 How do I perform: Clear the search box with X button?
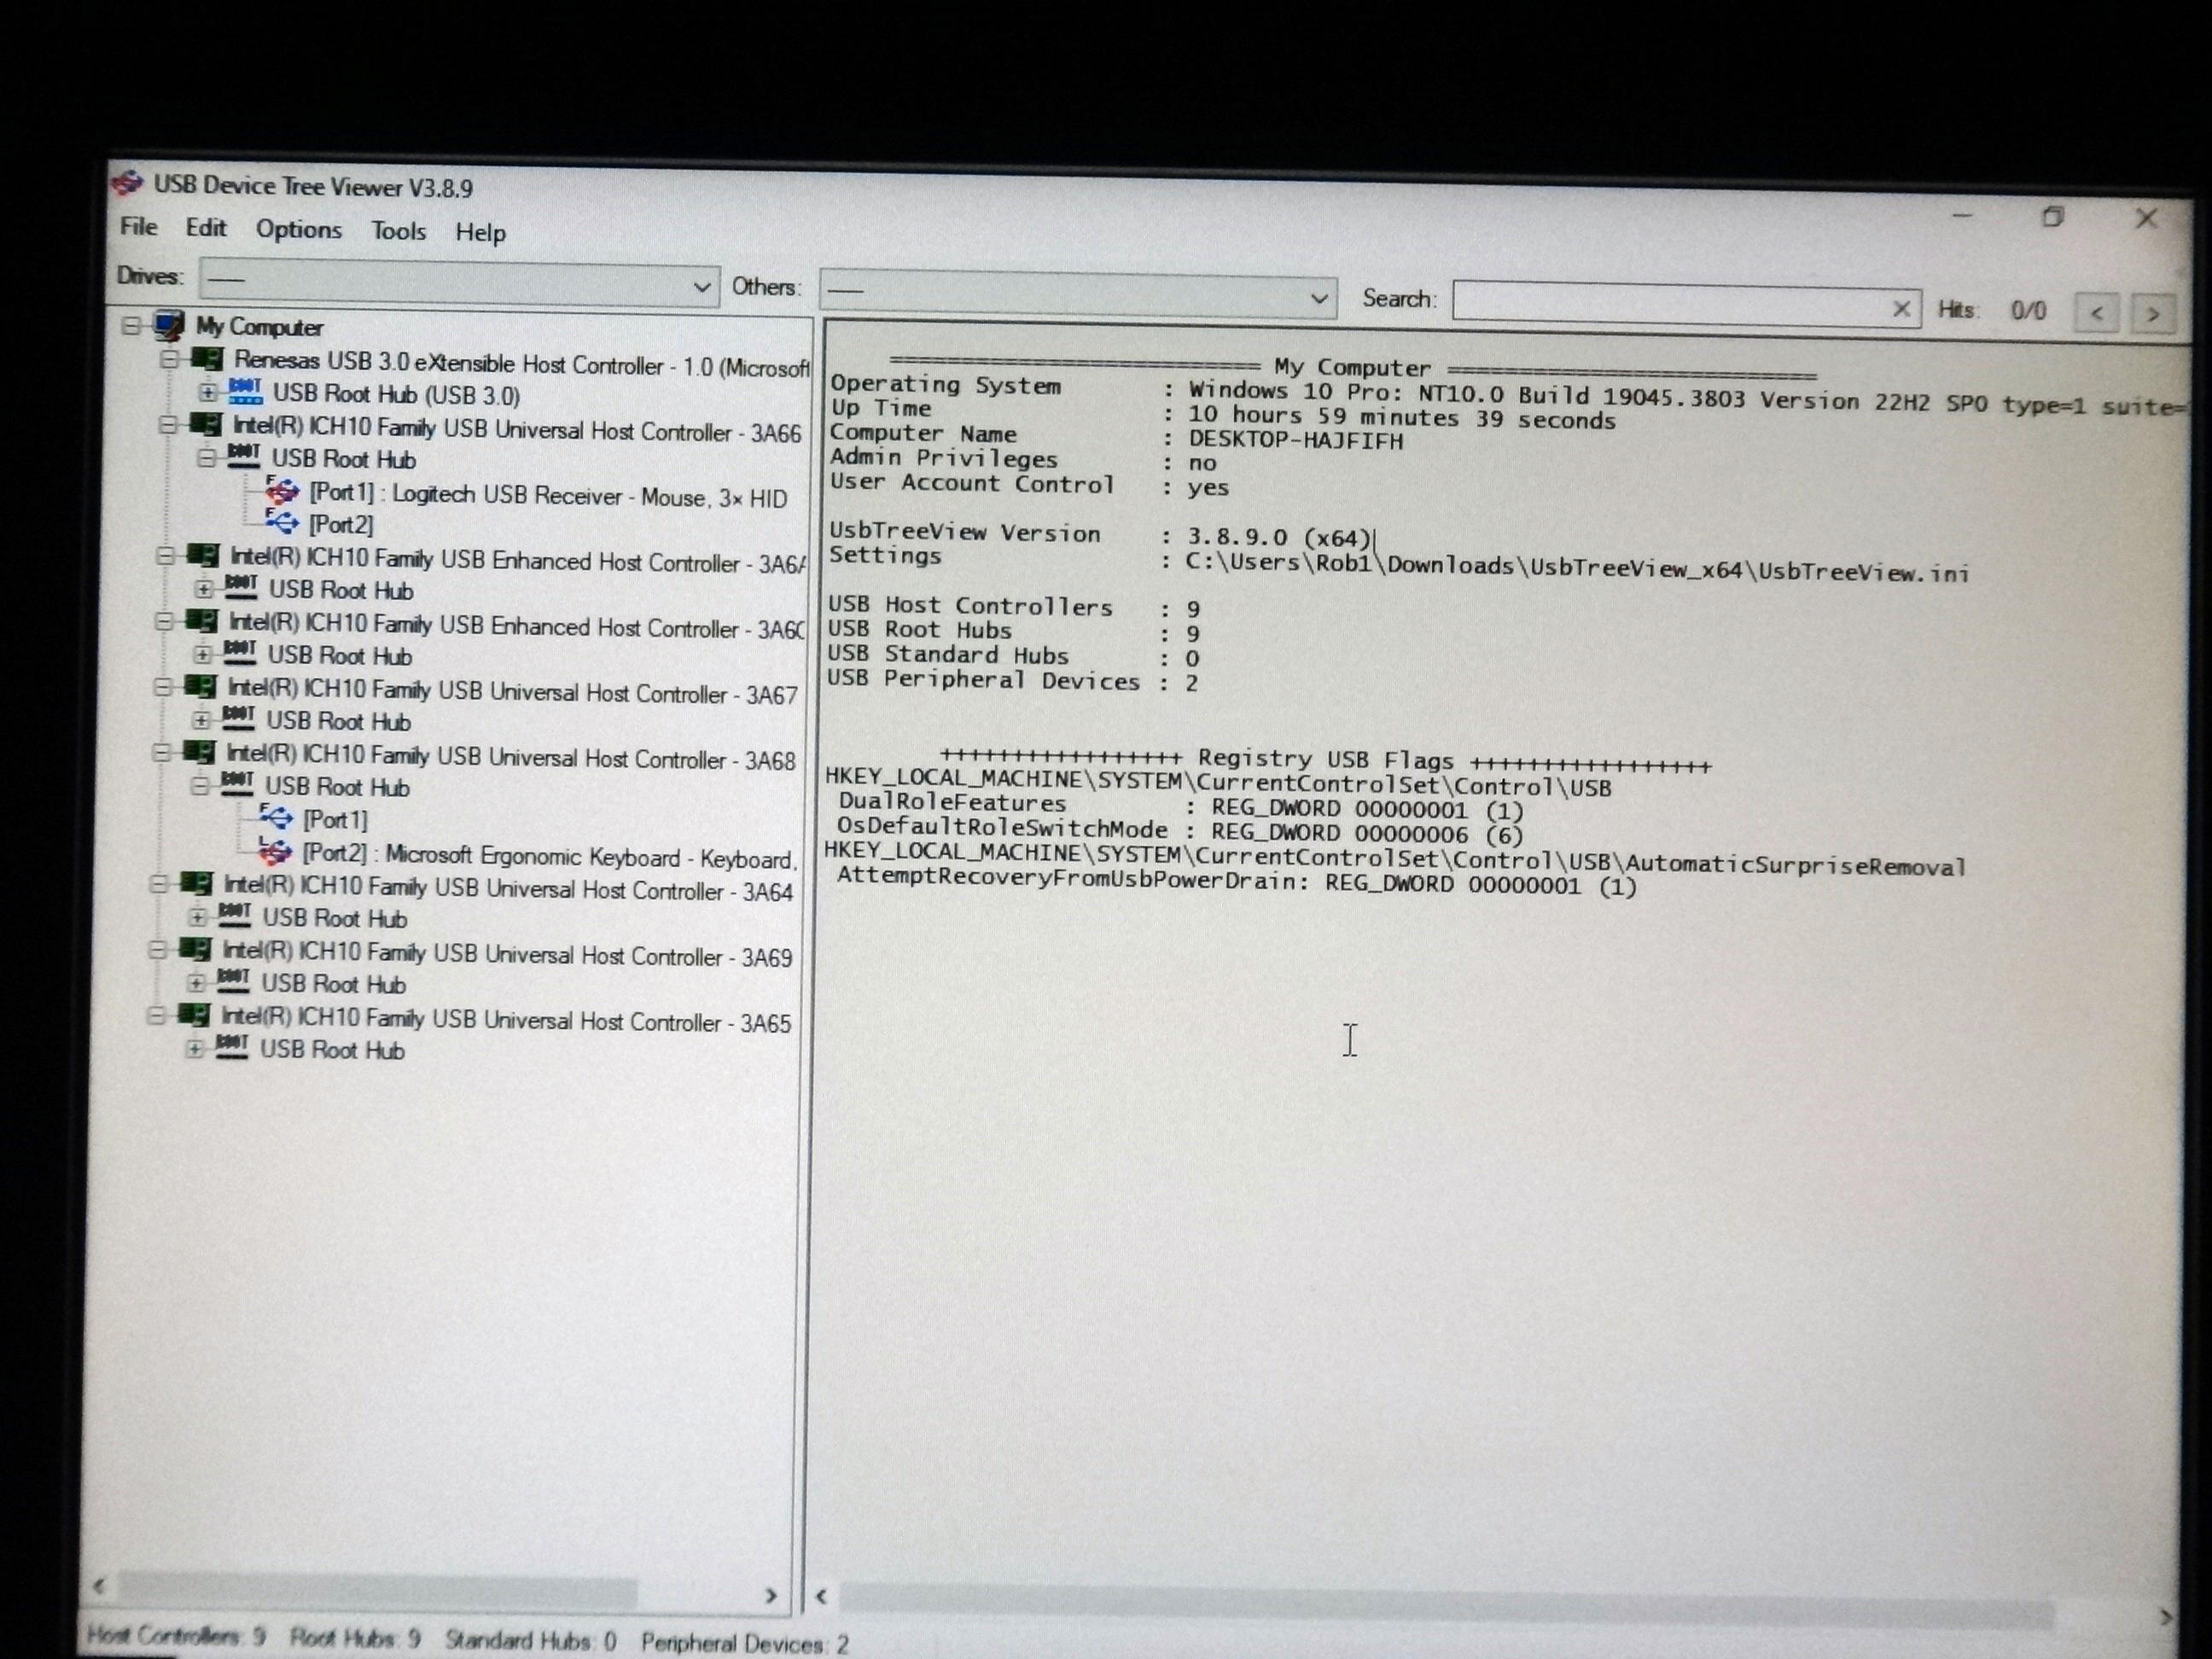tap(1901, 308)
